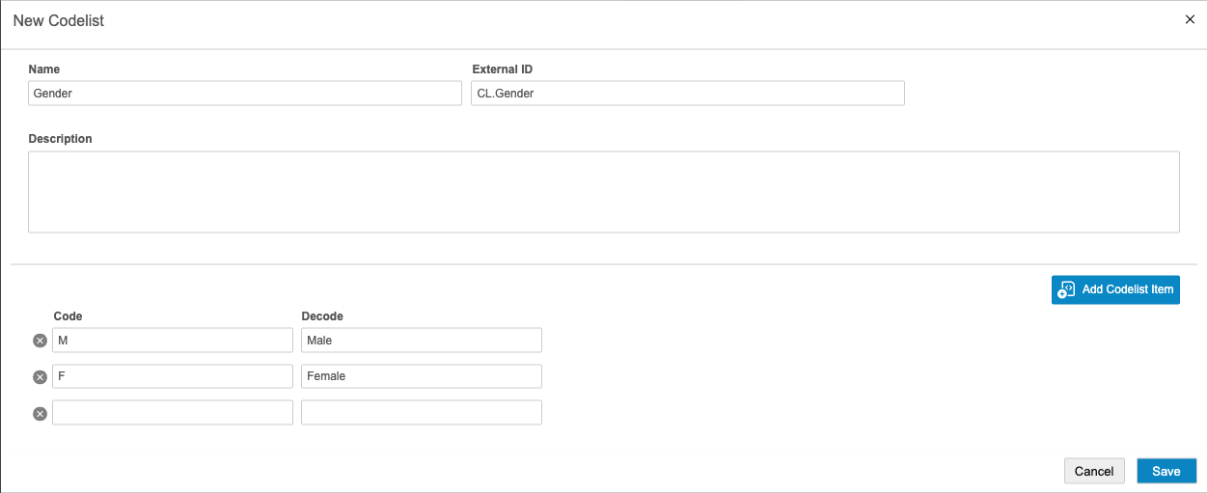
Task: Select the Code field containing M
Action: click(x=172, y=341)
